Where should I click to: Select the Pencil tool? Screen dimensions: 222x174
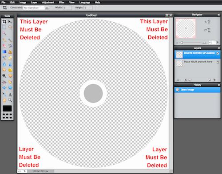pos(4,40)
